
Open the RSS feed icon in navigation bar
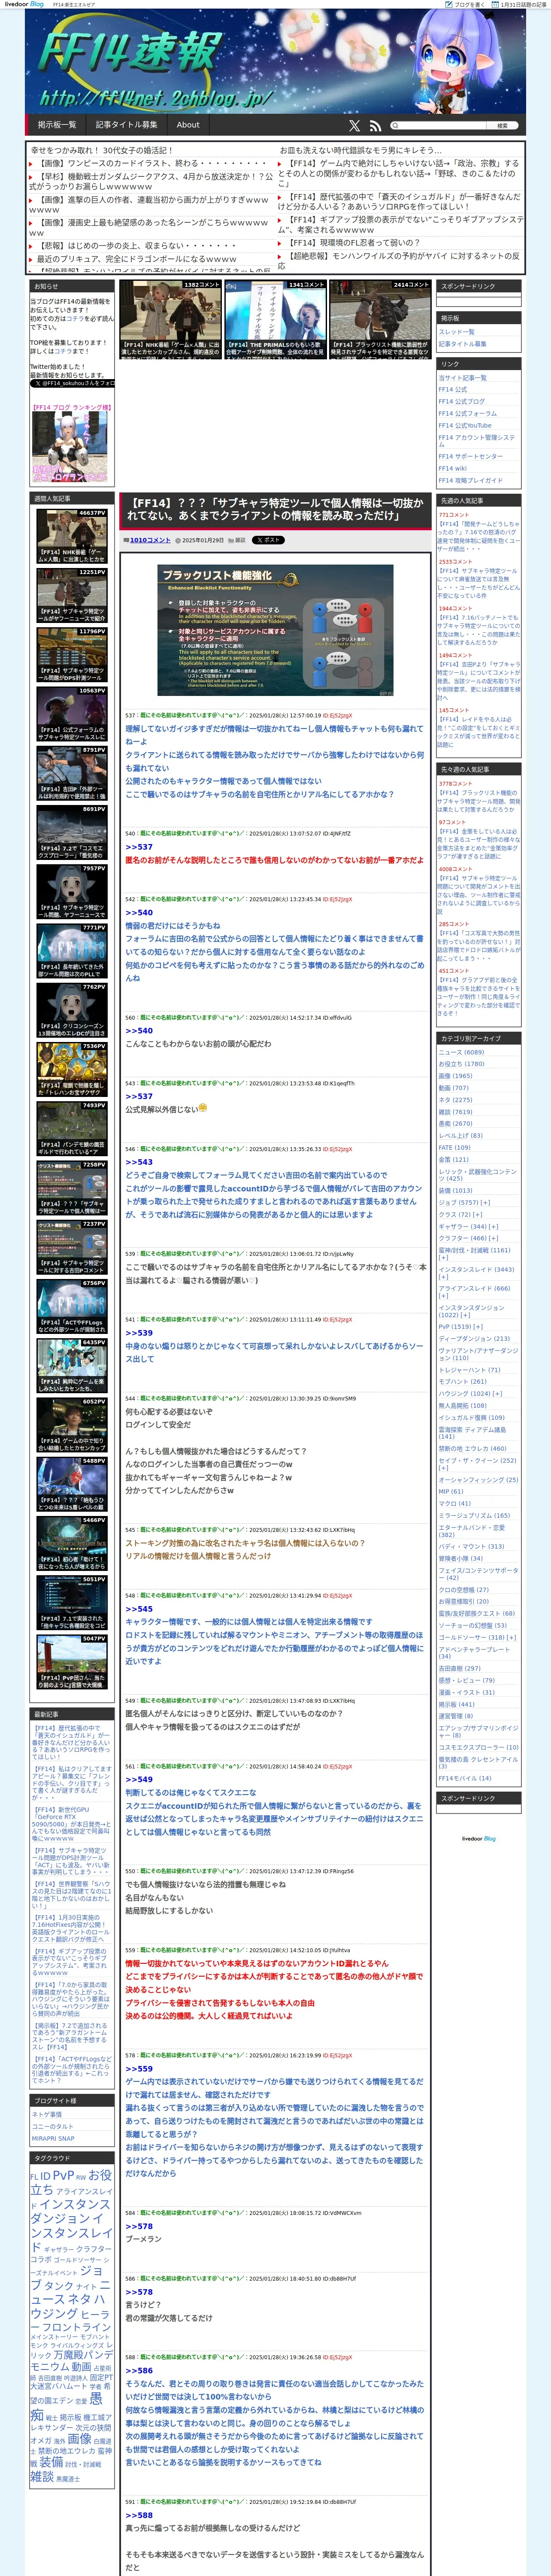point(375,126)
